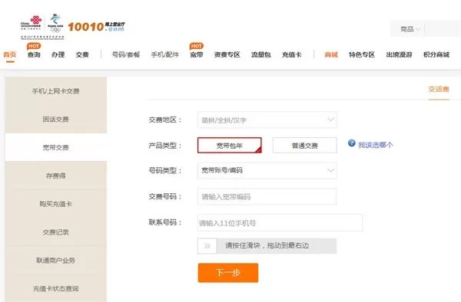Open the 我该选哪个 help link
This screenshot has height=302, width=461.
pyautogui.click(x=376, y=145)
